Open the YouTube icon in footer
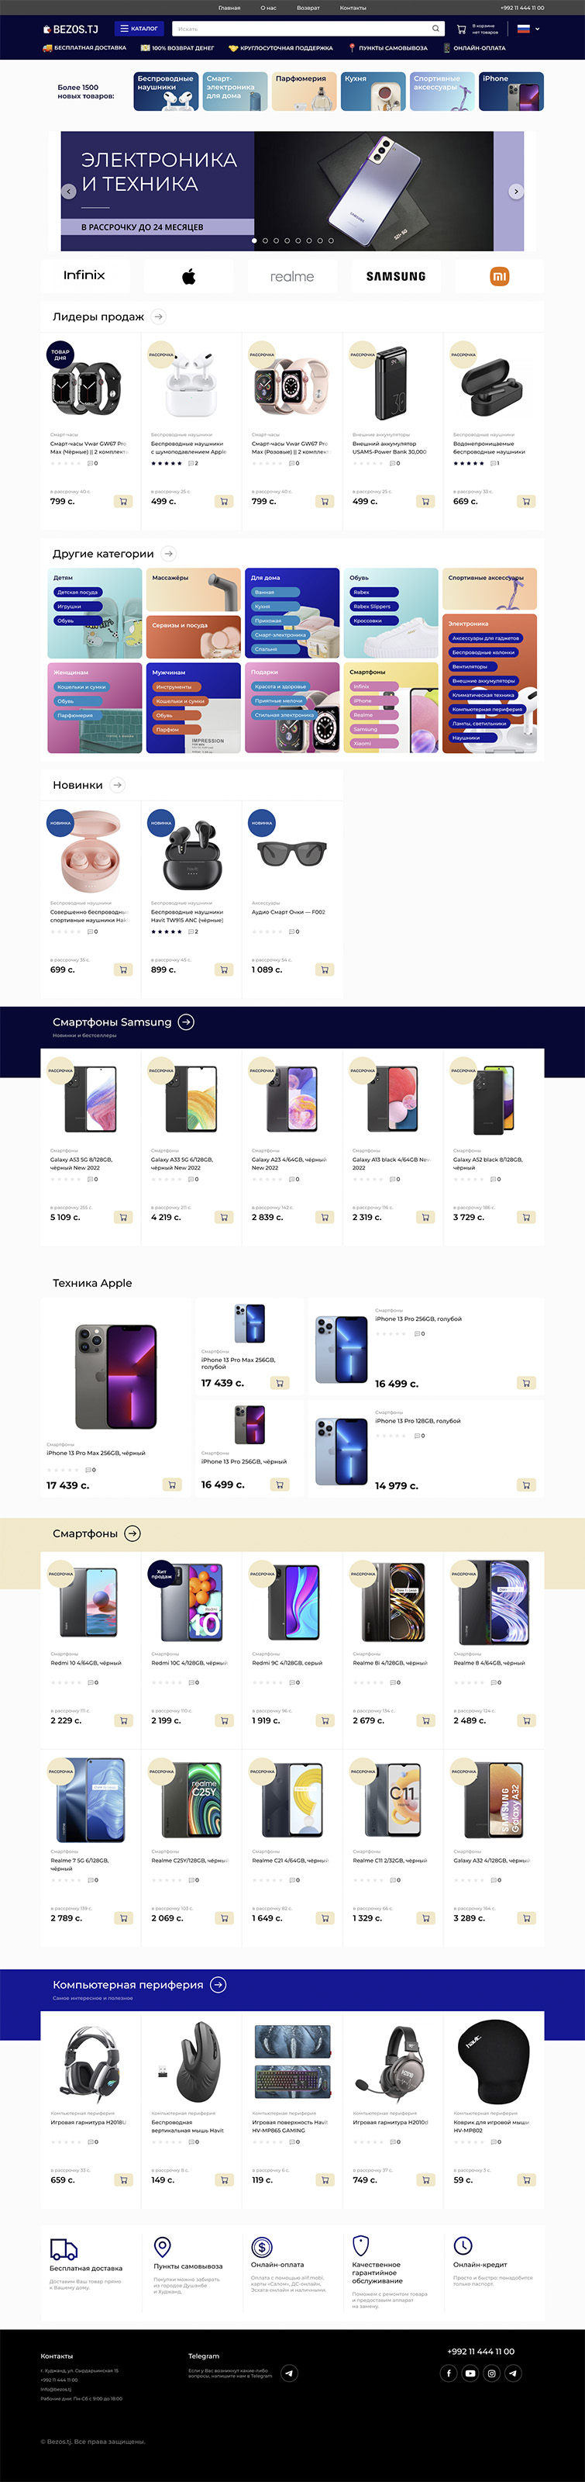This screenshot has height=2482, width=585. (470, 2373)
